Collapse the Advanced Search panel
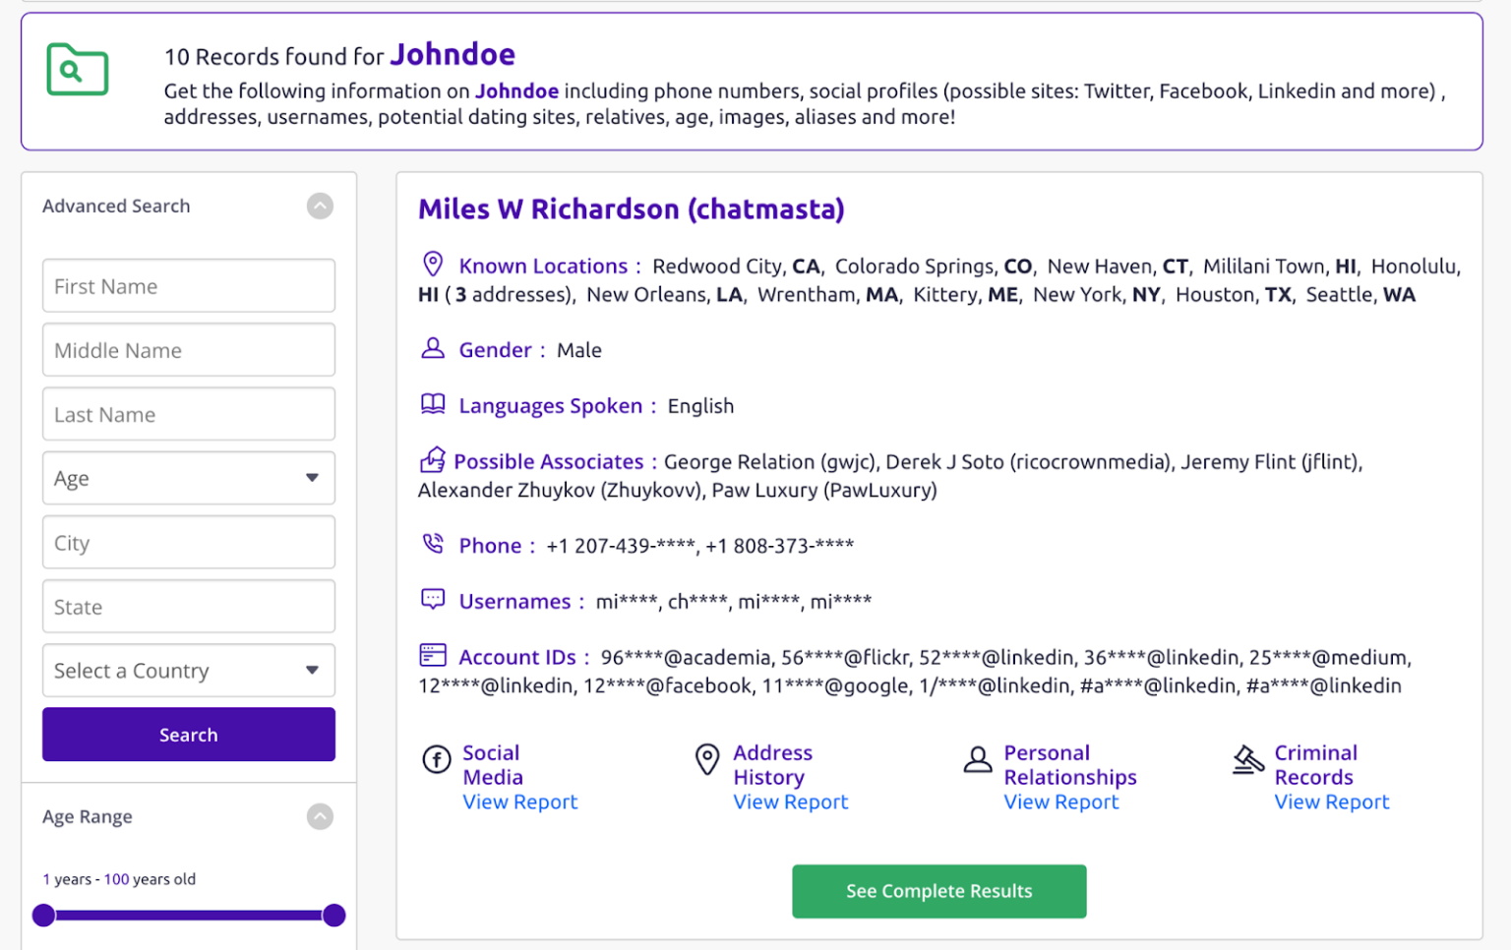This screenshot has width=1511, height=950. click(x=320, y=206)
